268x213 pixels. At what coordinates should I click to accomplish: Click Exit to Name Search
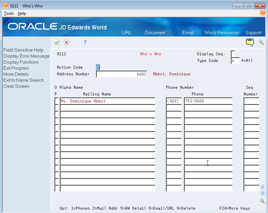click(x=23, y=80)
